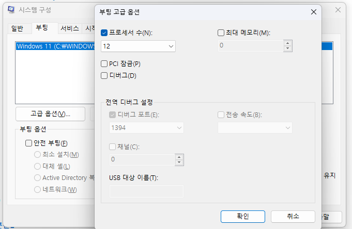Uncheck the 프로세서 수(N) checkbox
The height and width of the screenshot is (229, 352).
pyautogui.click(x=104, y=33)
